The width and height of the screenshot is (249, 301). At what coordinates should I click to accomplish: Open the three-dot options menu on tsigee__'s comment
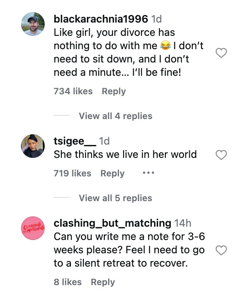pos(149,172)
